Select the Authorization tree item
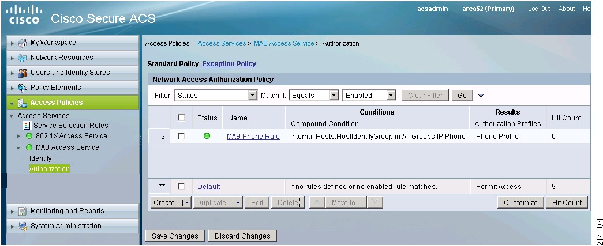 50,168
